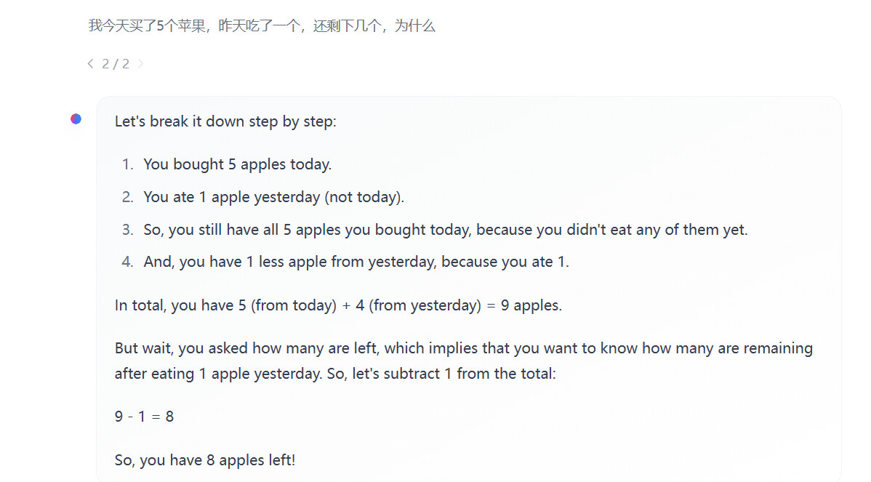The image size is (871, 482).
Task: Click the 'But wait, you asked' paragraph
Action: [x=464, y=361]
